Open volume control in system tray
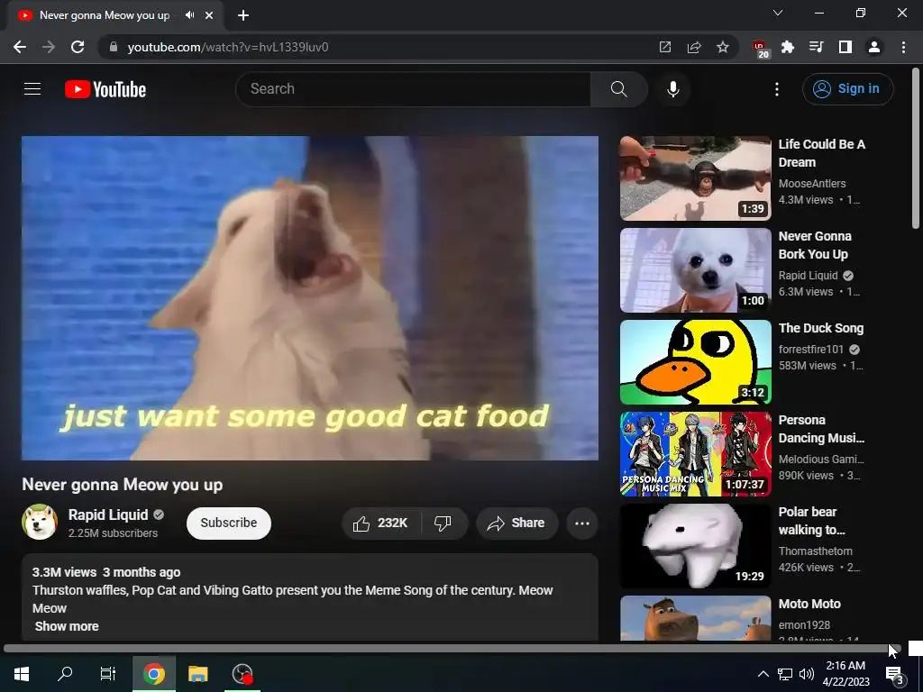Image resolution: width=923 pixels, height=692 pixels. pos(807,674)
